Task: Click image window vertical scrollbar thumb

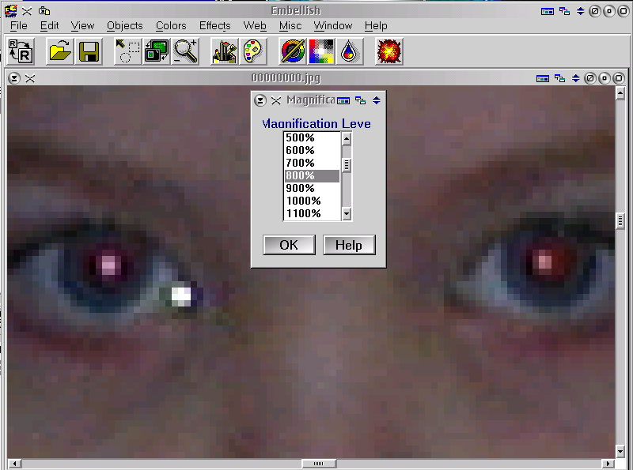Action: [620, 221]
